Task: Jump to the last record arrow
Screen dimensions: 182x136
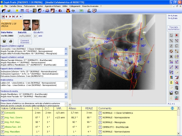Action: point(13,17)
